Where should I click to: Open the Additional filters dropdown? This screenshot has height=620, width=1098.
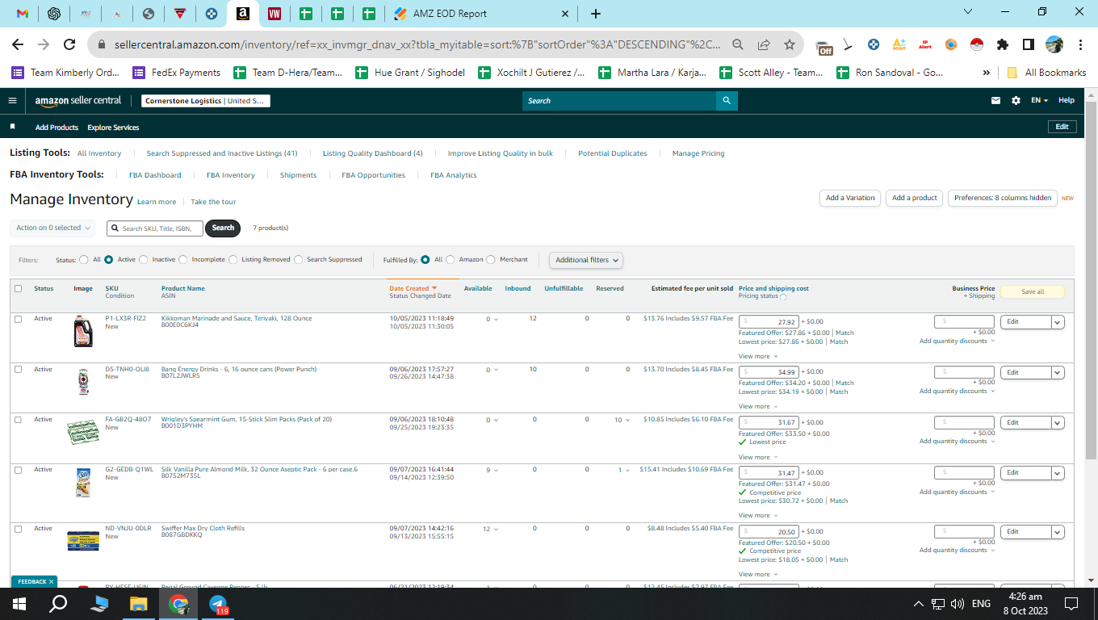pyautogui.click(x=586, y=260)
